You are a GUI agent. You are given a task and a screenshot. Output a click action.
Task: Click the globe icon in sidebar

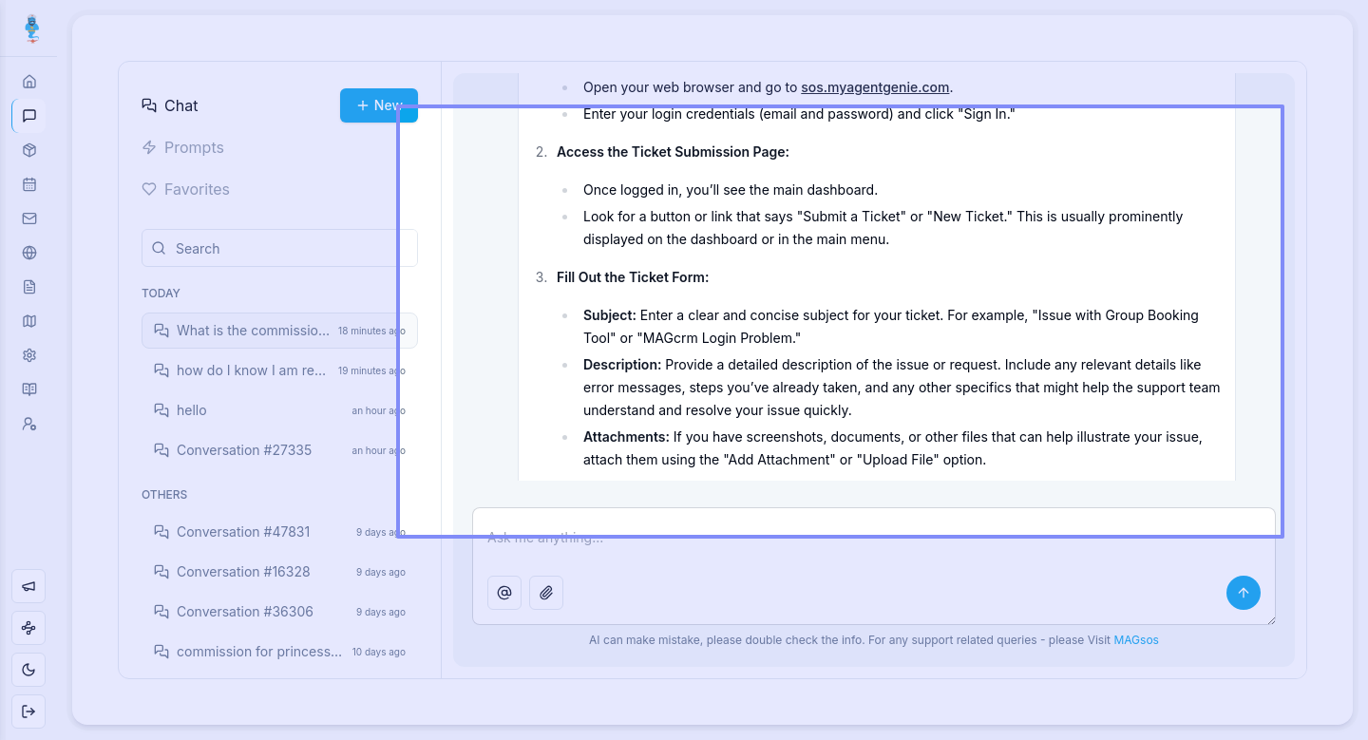pyautogui.click(x=29, y=253)
